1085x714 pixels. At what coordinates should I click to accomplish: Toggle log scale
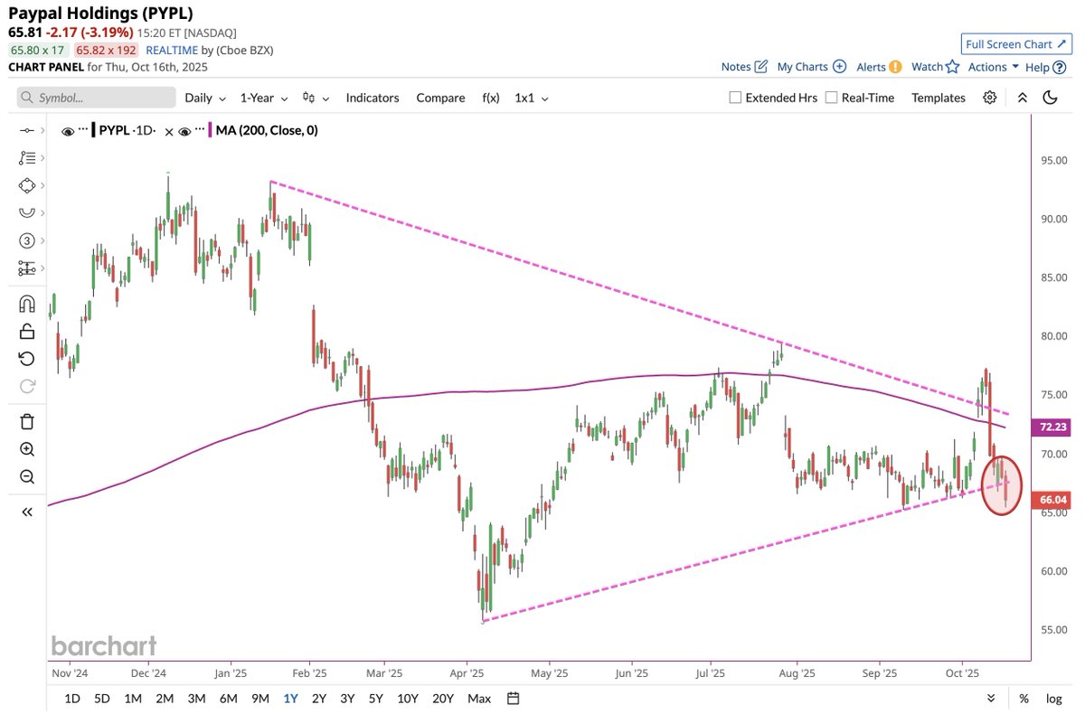[x=1054, y=698]
